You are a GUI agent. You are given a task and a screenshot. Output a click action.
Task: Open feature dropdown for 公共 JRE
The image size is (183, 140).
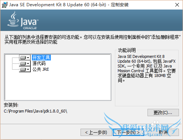pos(25,69)
